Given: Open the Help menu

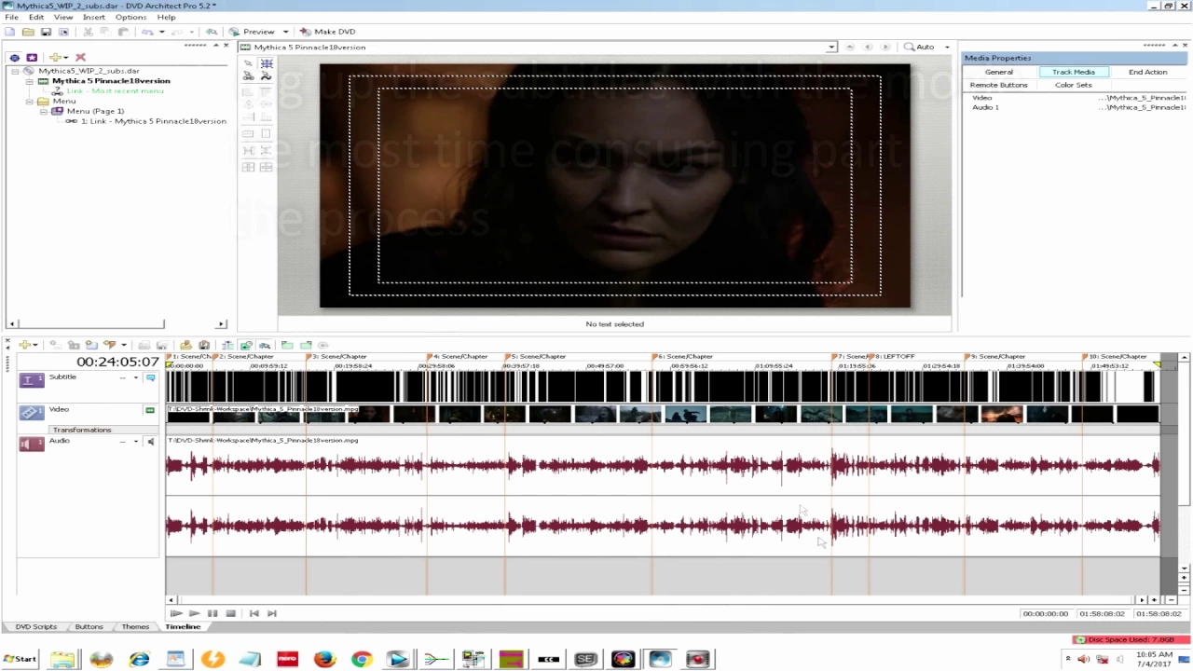Looking at the screenshot, I should [166, 17].
